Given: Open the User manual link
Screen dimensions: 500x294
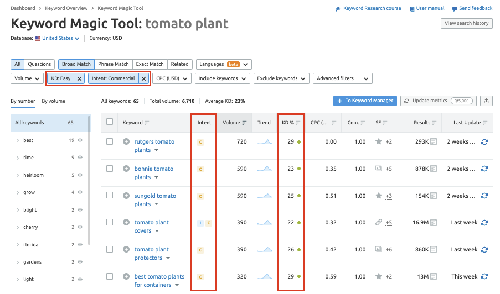Looking at the screenshot, I should [x=427, y=9].
